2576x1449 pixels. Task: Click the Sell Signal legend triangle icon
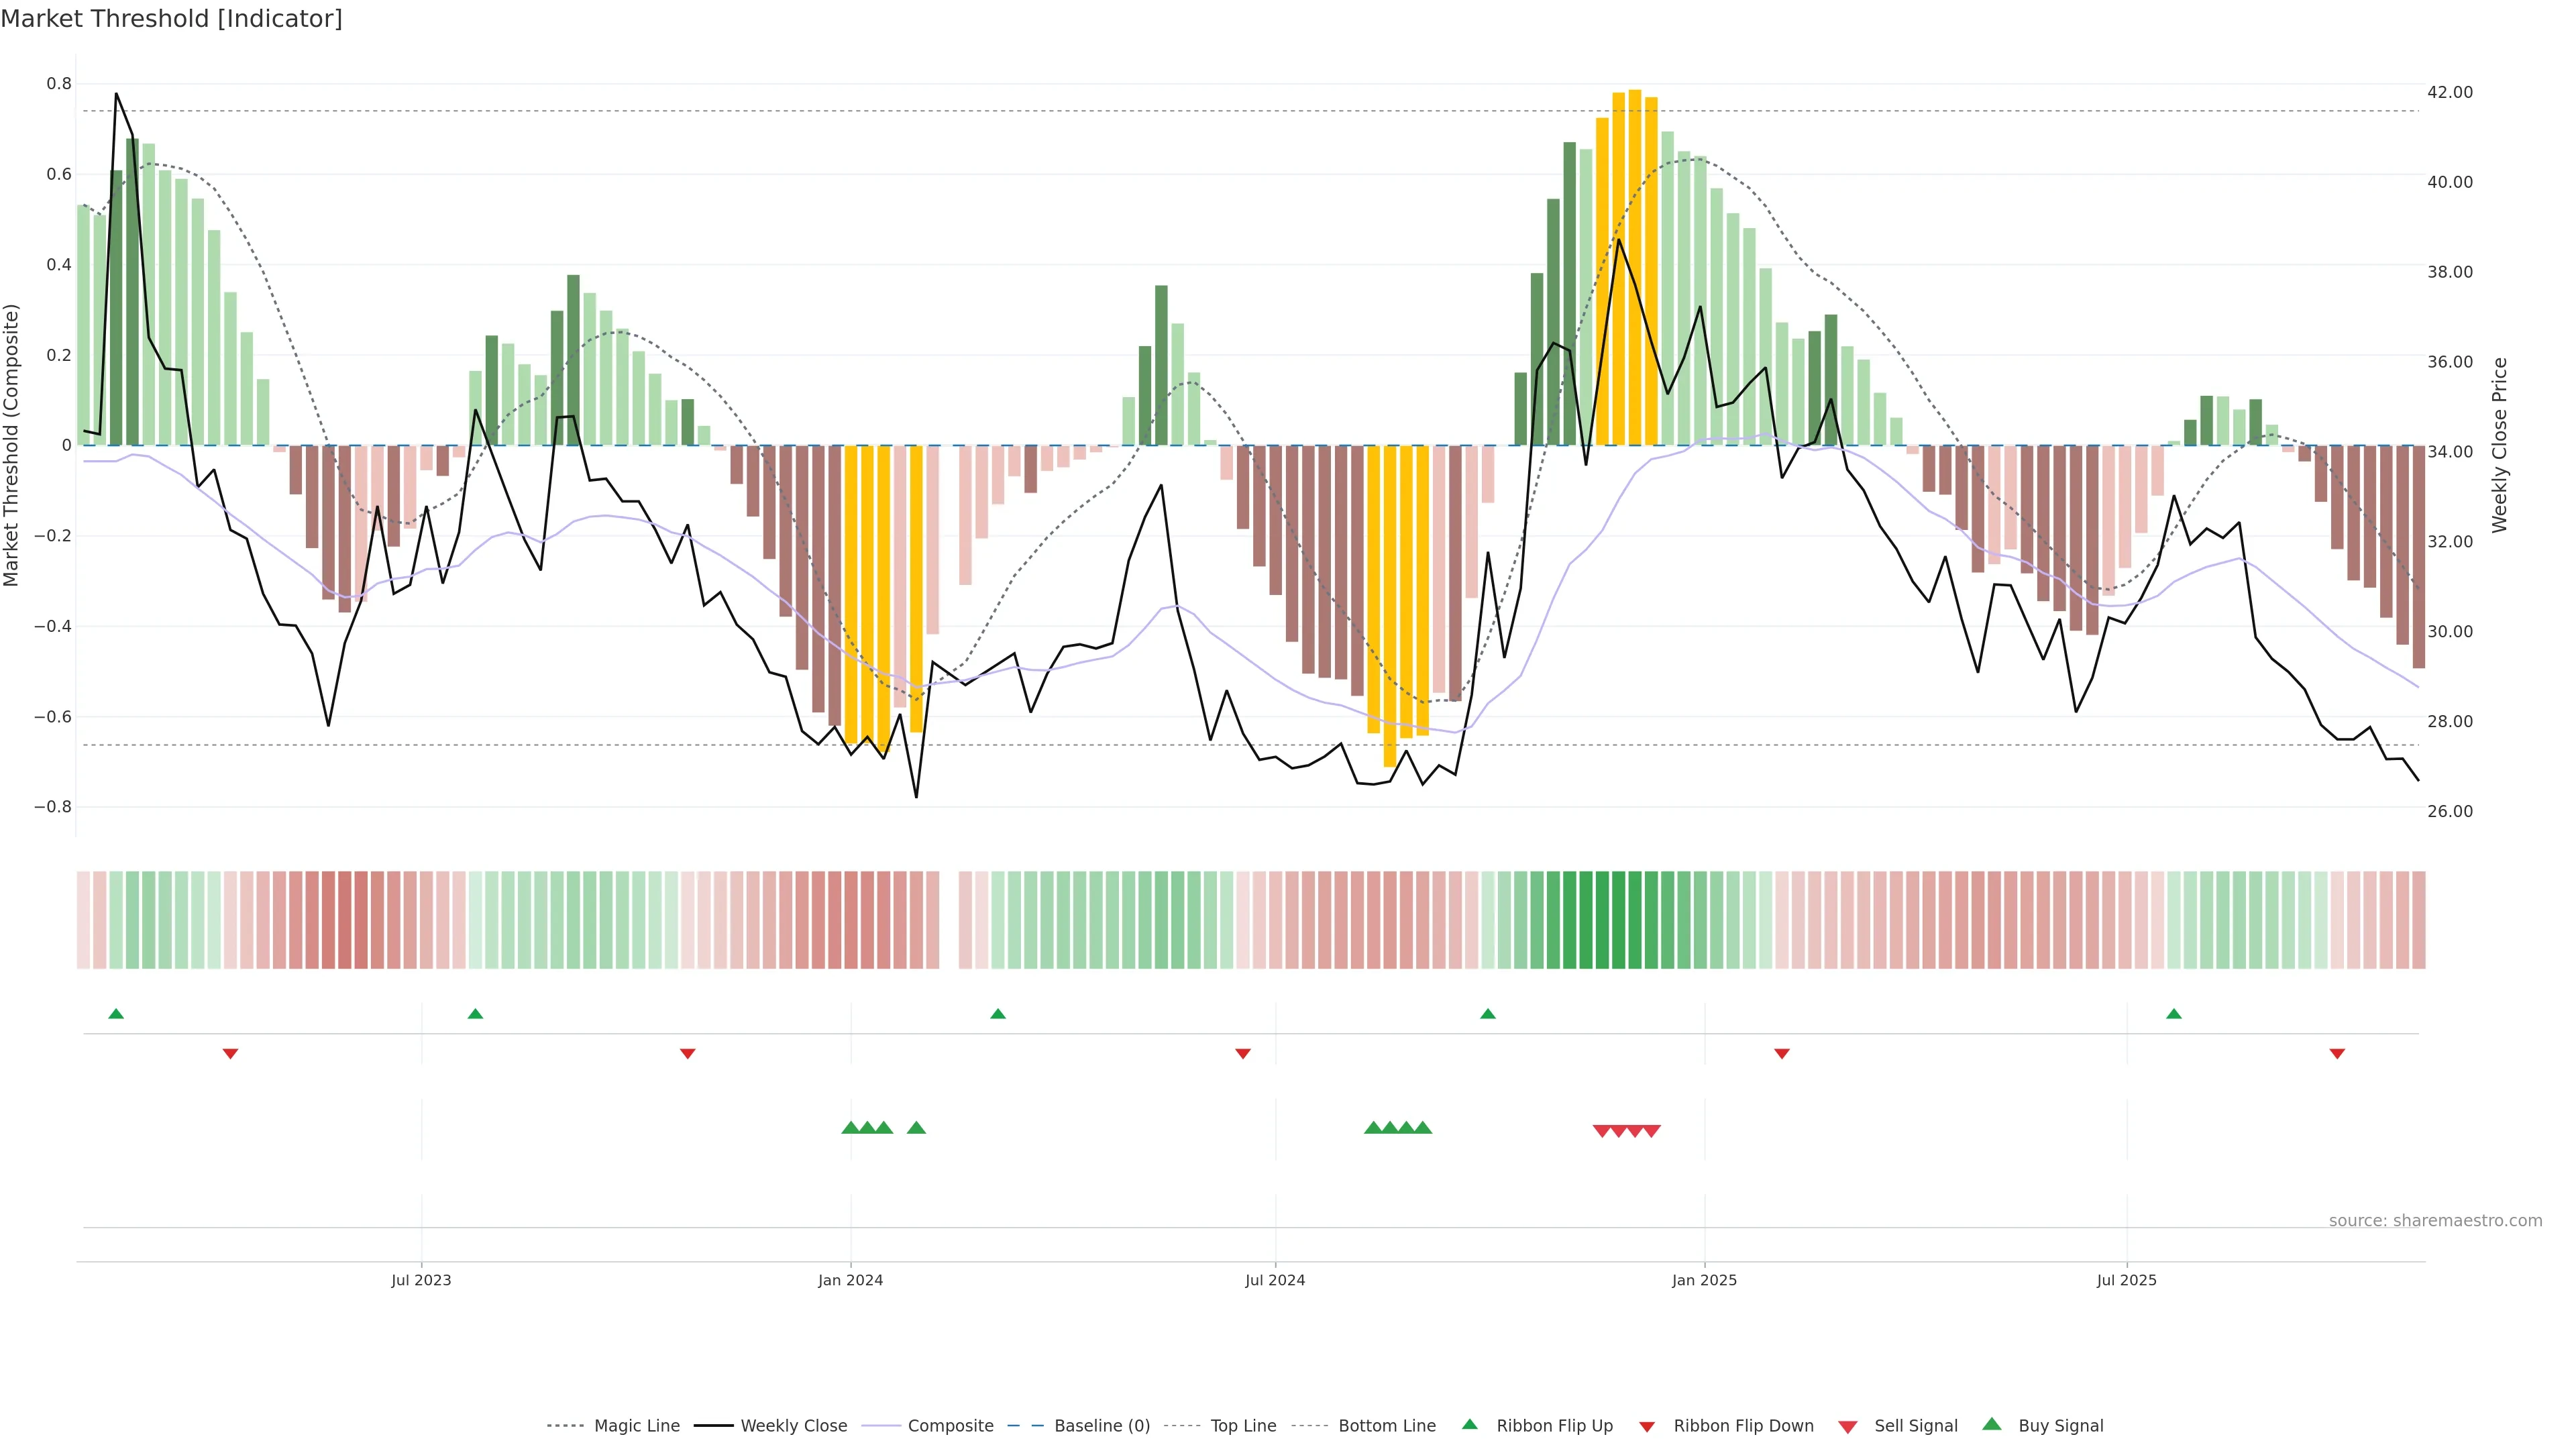[x=1847, y=1426]
